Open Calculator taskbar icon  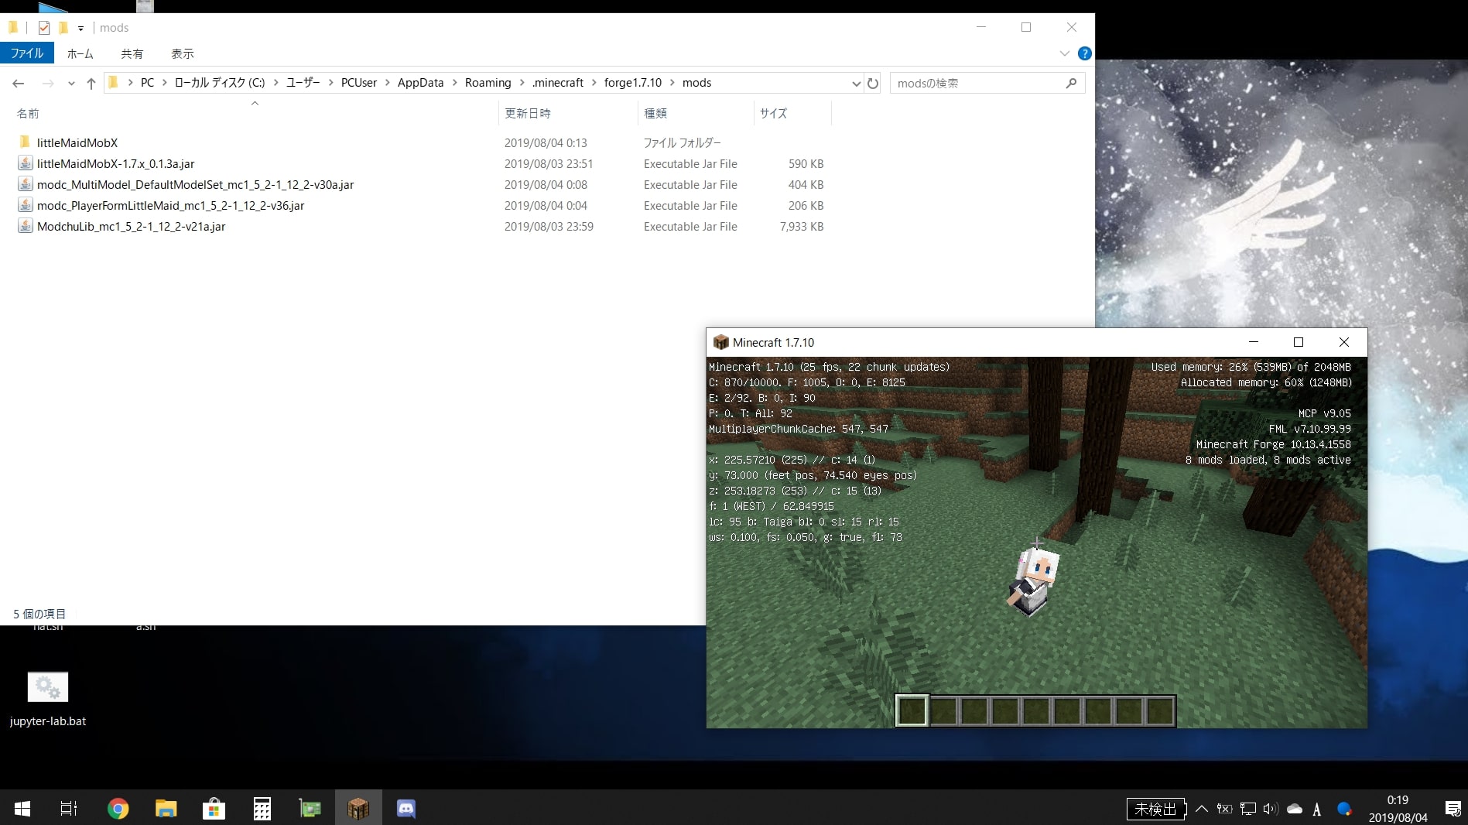click(x=262, y=808)
